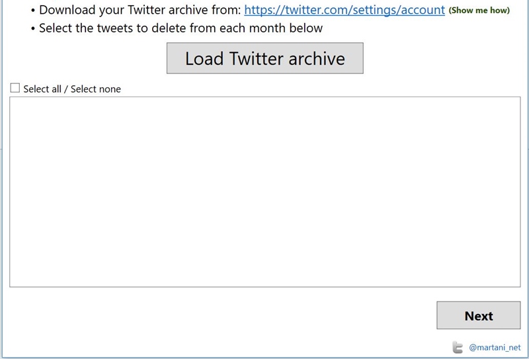Select the @martani_net handle text

(495, 347)
